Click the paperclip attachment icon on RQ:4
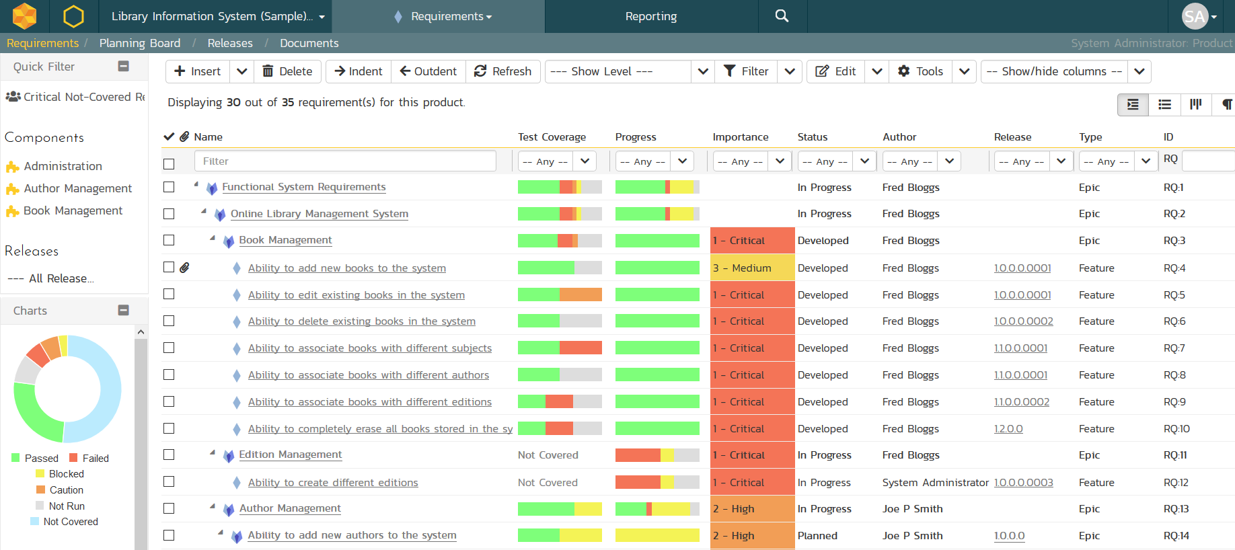The width and height of the screenshot is (1235, 550). (184, 268)
